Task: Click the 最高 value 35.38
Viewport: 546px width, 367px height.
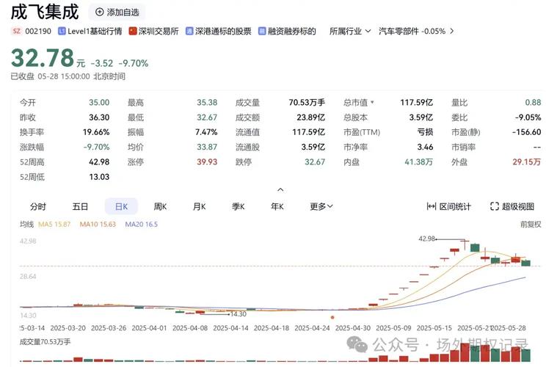Action: [x=207, y=102]
